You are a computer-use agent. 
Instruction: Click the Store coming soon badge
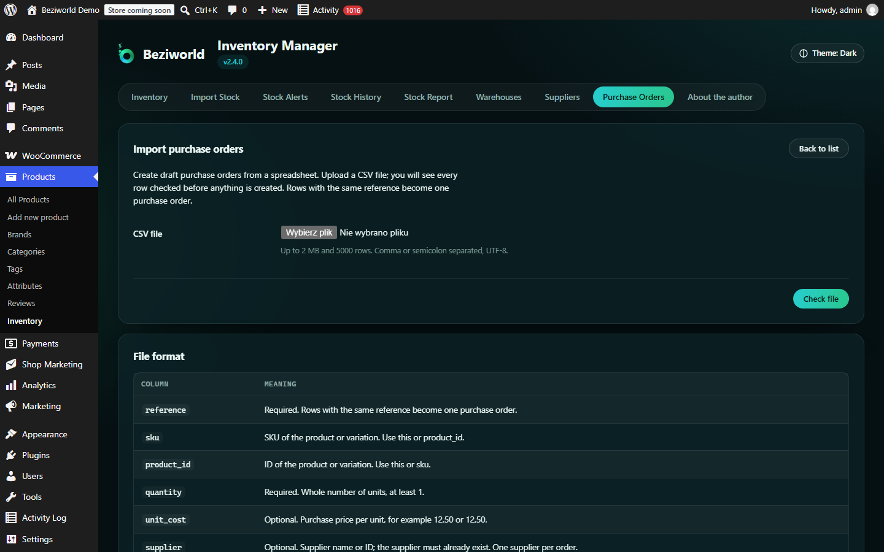(139, 10)
